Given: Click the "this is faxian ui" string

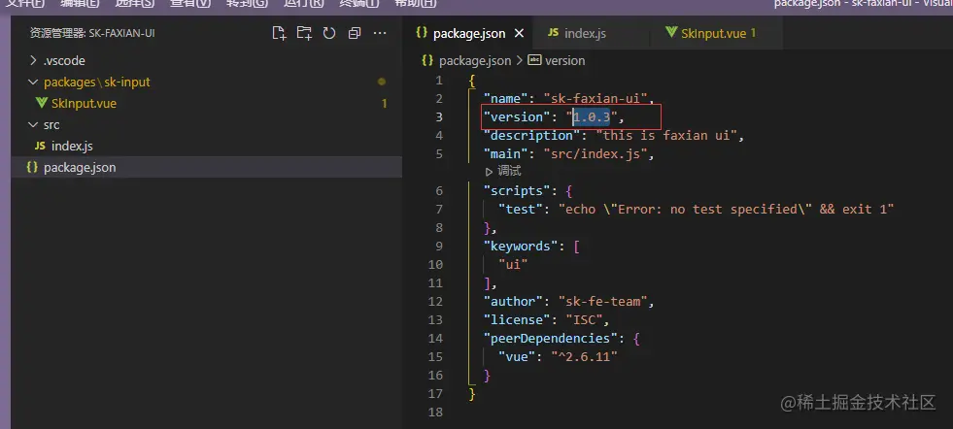Looking at the screenshot, I should [666, 135].
